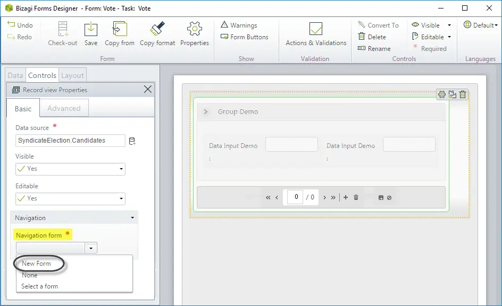This screenshot has height=306, width=502.
Task: Choose None from the dropdown list
Action: 29,275
